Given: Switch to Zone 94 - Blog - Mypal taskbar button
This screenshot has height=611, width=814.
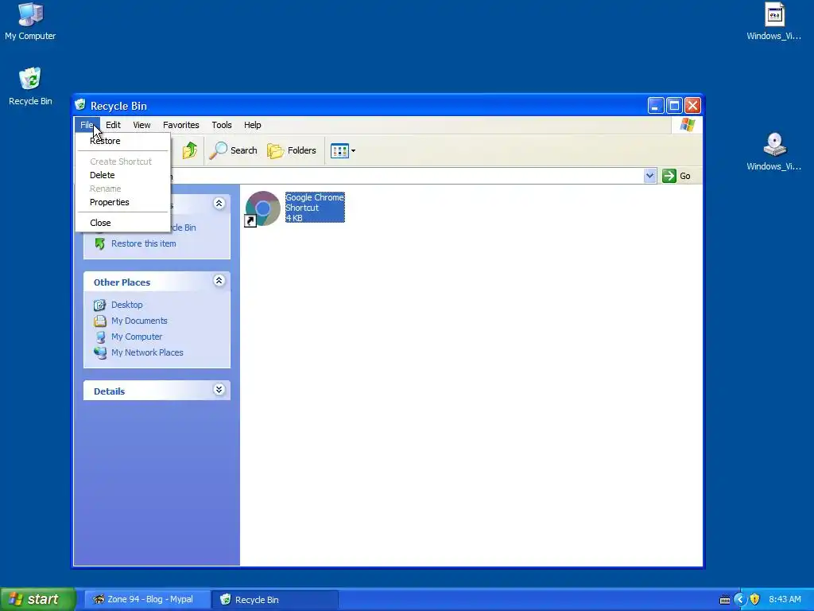Looking at the screenshot, I should point(147,600).
